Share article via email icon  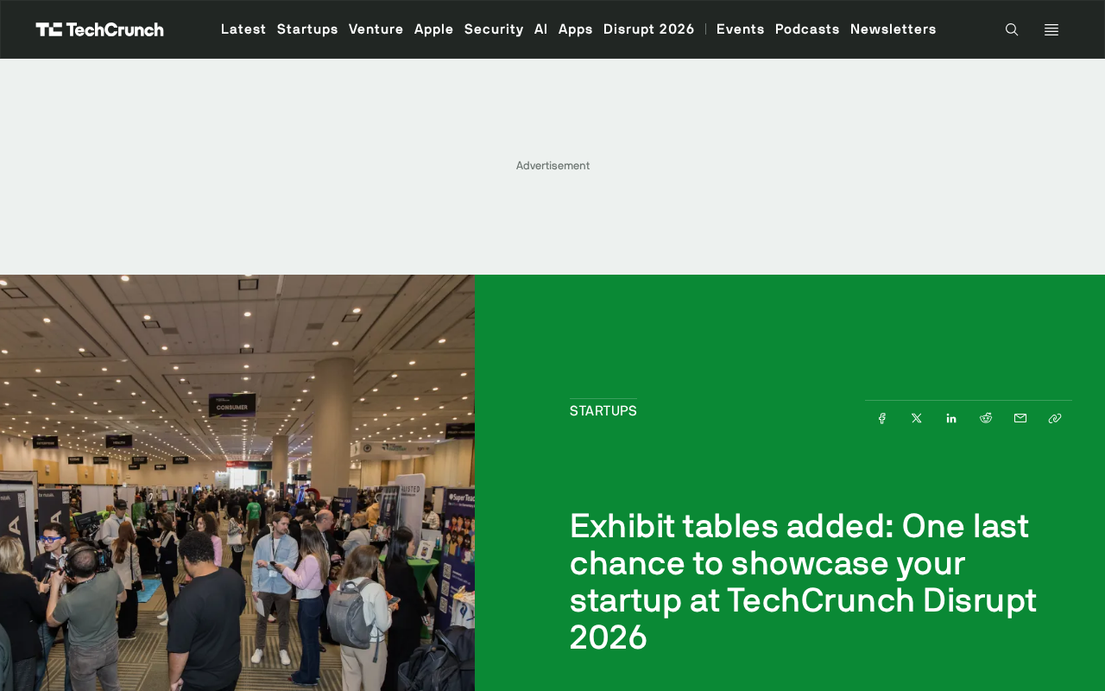[1020, 418]
